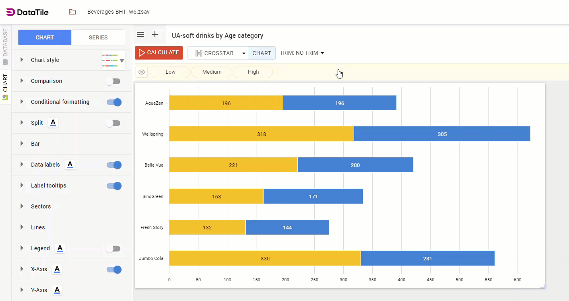
Task: Click the A font icon beside X-Axis
Action: point(57,269)
